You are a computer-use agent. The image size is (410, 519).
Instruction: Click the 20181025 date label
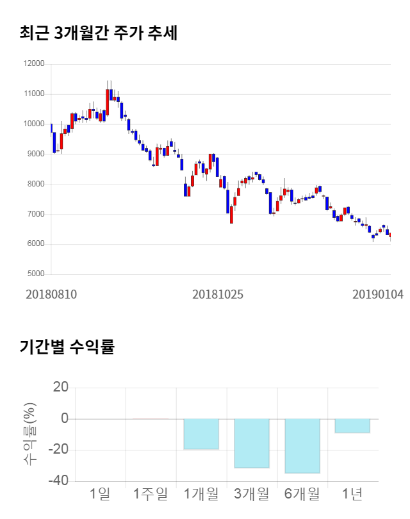pyautogui.click(x=218, y=295)
